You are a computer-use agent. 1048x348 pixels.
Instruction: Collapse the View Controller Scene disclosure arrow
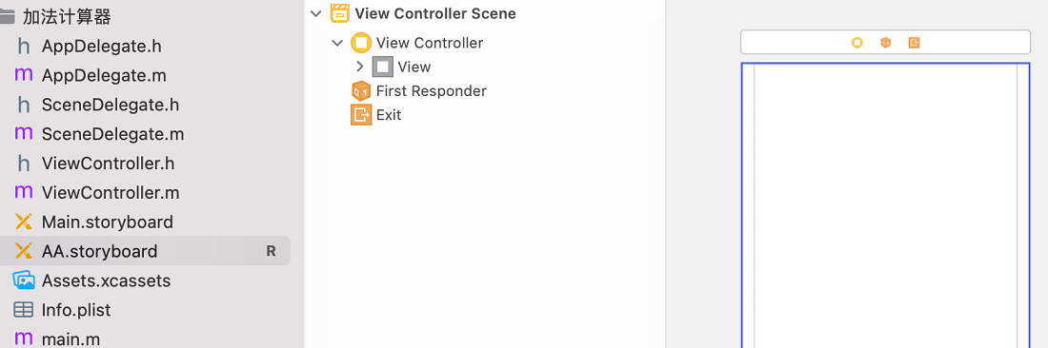coord(316,13)
